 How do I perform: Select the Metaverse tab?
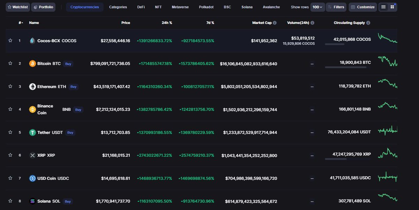coord(180,7)
